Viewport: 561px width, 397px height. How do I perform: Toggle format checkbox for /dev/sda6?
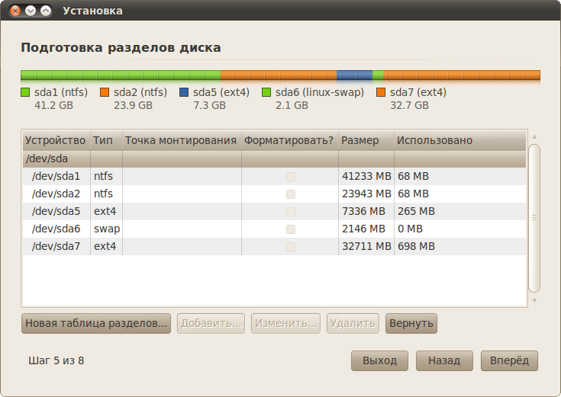[291, 229]
